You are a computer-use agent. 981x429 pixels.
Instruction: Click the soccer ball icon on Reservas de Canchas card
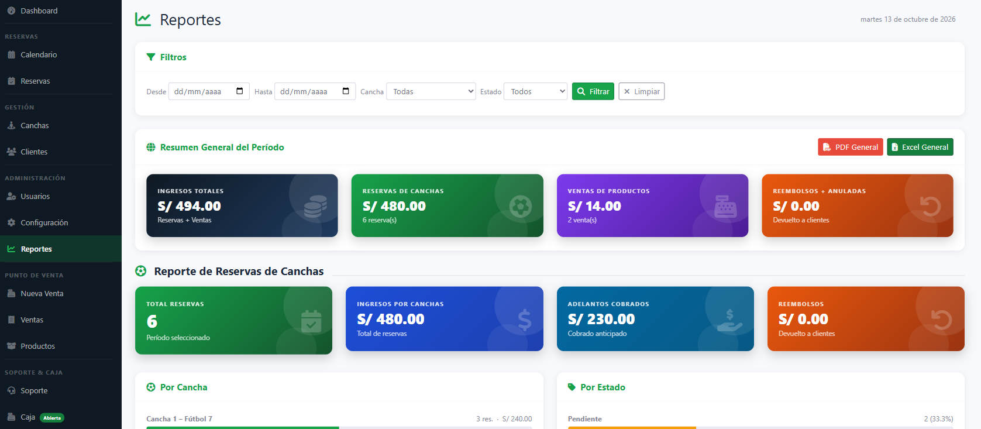coord(521,206)
